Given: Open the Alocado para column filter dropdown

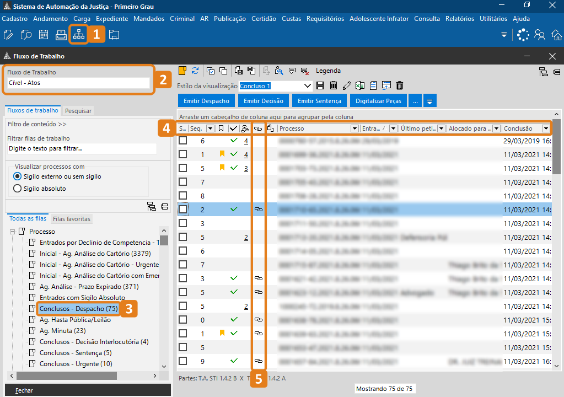Looking at the screenshot, I should tap(496, 128).
